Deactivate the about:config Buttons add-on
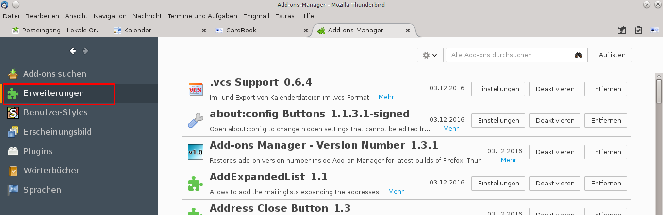Screen dimensions: 663x215 pyautogui.click(x=554, y=120)
